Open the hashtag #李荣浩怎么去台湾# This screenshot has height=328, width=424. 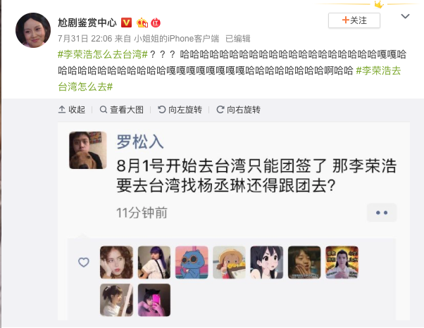point(103,55)
